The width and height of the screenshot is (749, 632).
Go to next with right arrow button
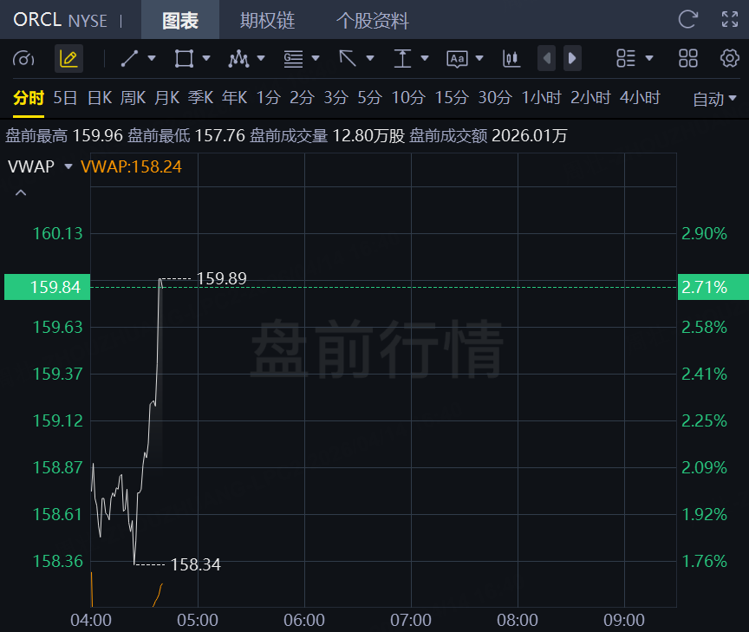click(572, 58)
